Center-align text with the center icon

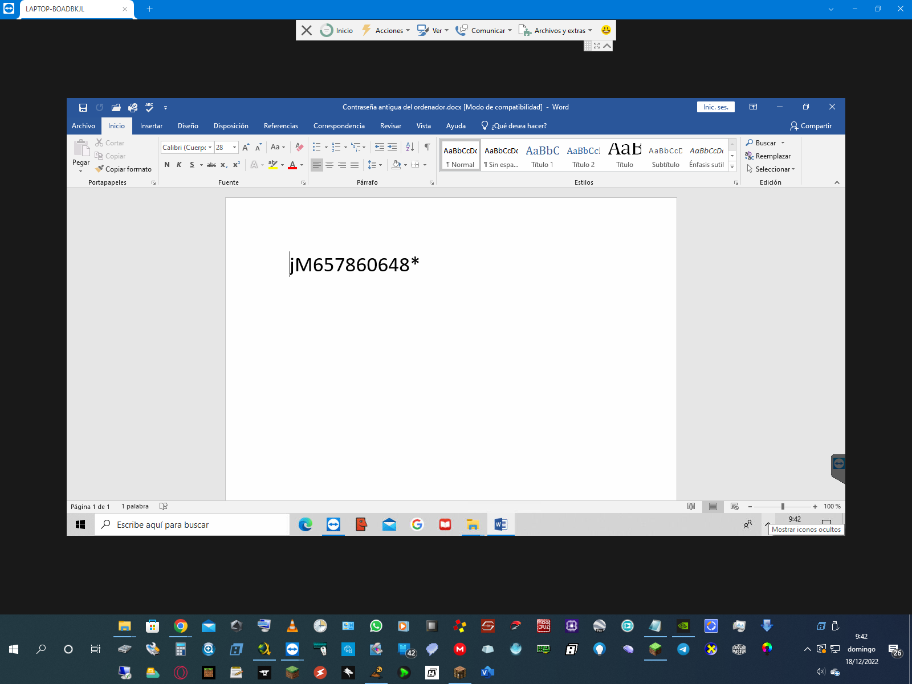click(x=329, y=165)
